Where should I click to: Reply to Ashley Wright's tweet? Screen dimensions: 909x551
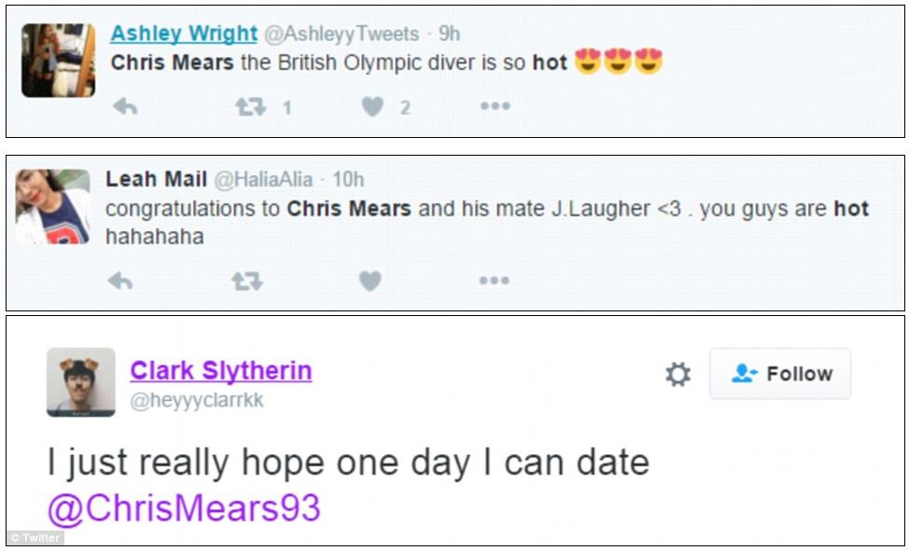click(x=125, y=107)
